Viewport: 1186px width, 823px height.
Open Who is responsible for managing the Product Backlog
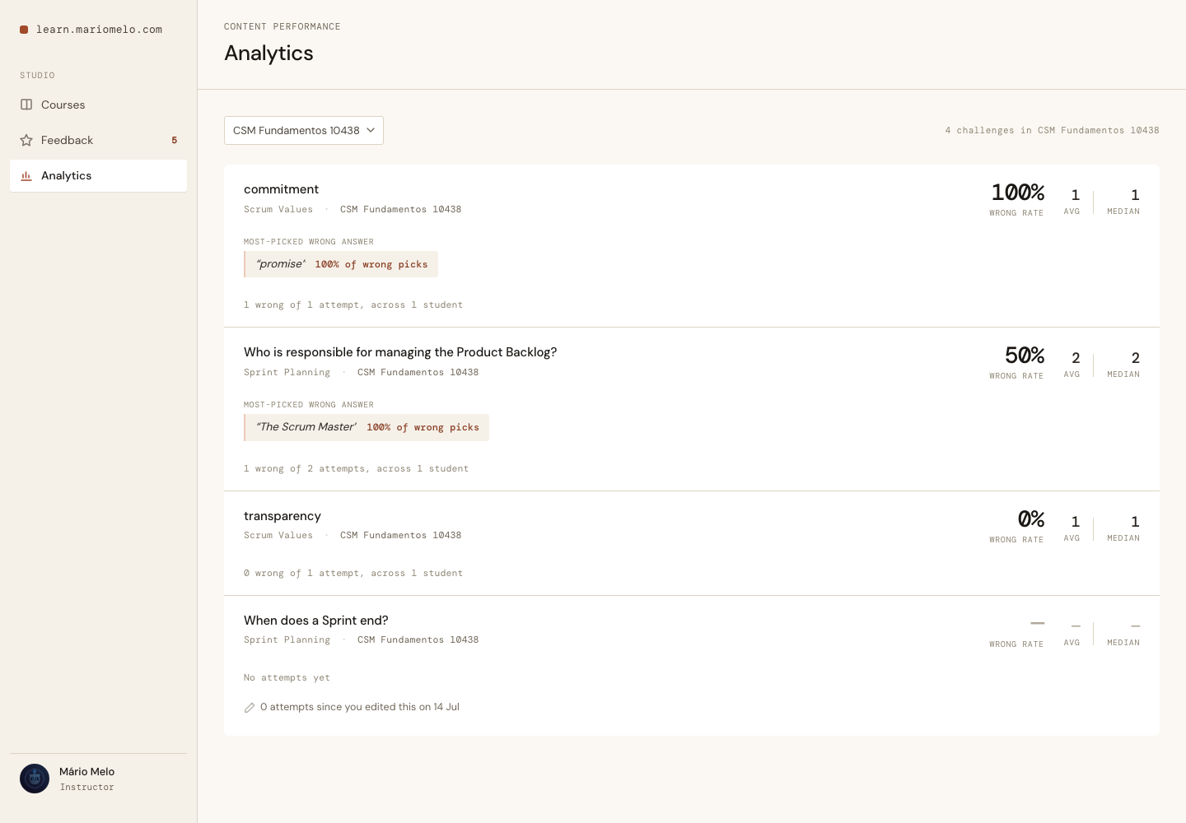(x=400, y=352)
